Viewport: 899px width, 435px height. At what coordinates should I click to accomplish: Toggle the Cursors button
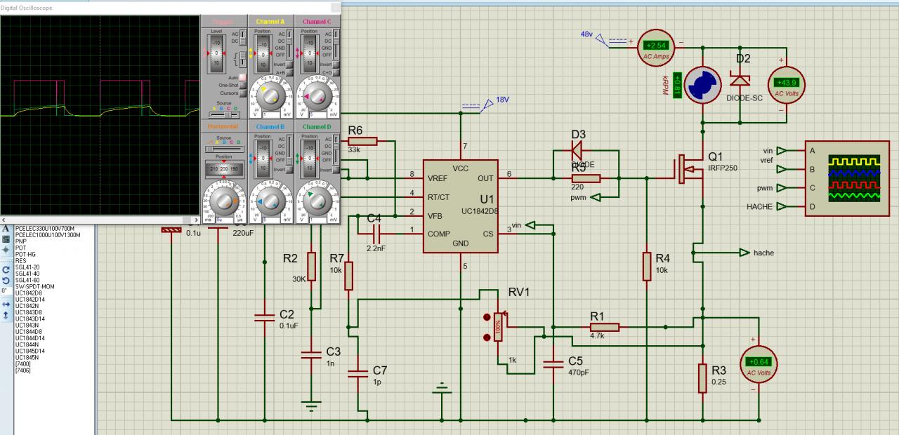pyautogui.click(x=242, y=93)
